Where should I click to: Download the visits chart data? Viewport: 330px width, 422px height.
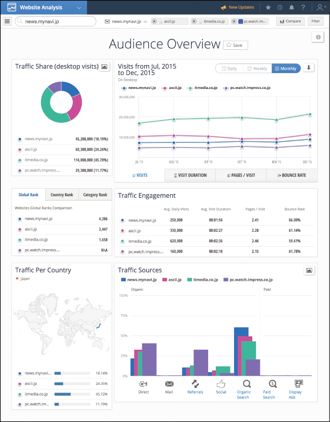pos(309,68)
